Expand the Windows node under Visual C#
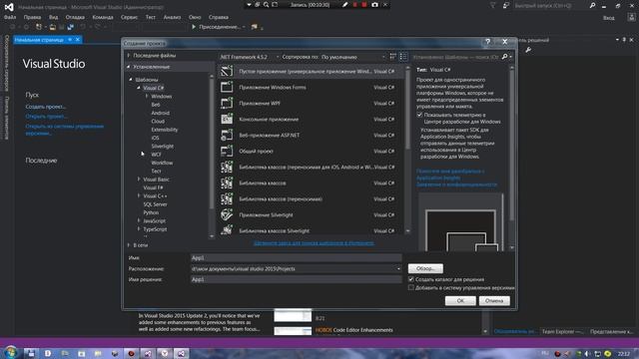The image size is (639, 359). (147, 96)
